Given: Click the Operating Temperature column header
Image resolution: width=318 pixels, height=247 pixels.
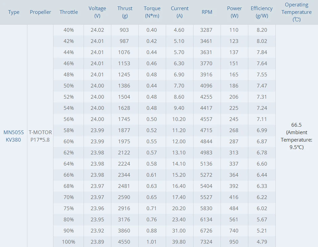Looking at the screenshot, I should tap(297, 12).
